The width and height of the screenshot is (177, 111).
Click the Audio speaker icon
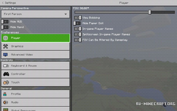[x=6, y=102]
